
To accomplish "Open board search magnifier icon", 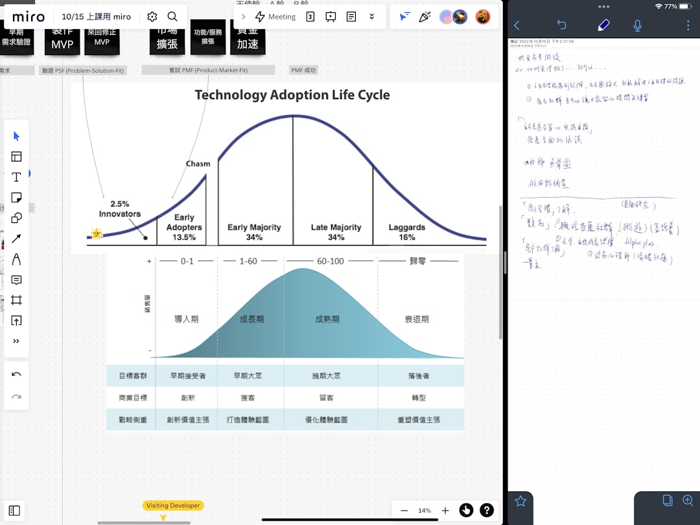I will tap(172, 17).
